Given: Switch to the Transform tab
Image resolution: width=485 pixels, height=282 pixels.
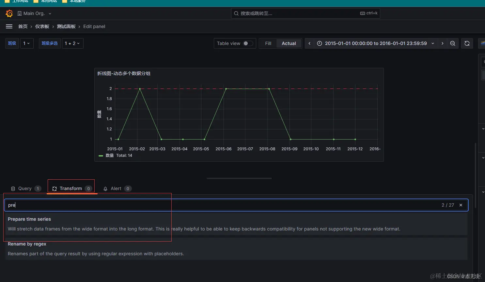Looking at the screenshot, I should point(72,188).
